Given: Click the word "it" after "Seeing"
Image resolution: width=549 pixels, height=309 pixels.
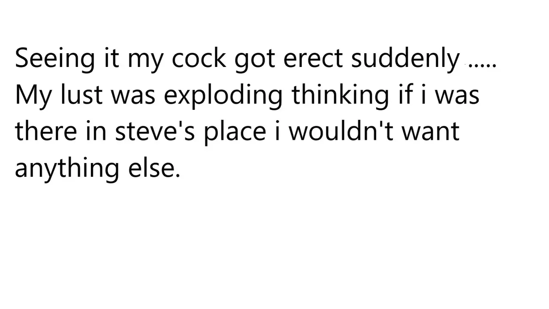Looking at the screenshot, I should coord(111,58).
